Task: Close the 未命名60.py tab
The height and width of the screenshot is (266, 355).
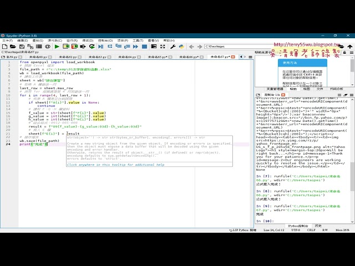Action: (x=50, y=57)
